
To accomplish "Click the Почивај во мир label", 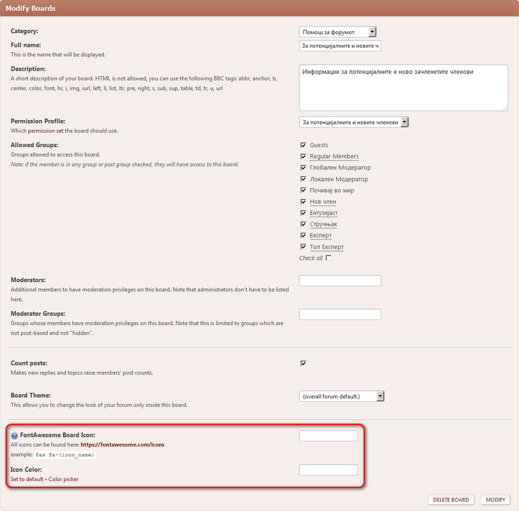I will (332, 190).
